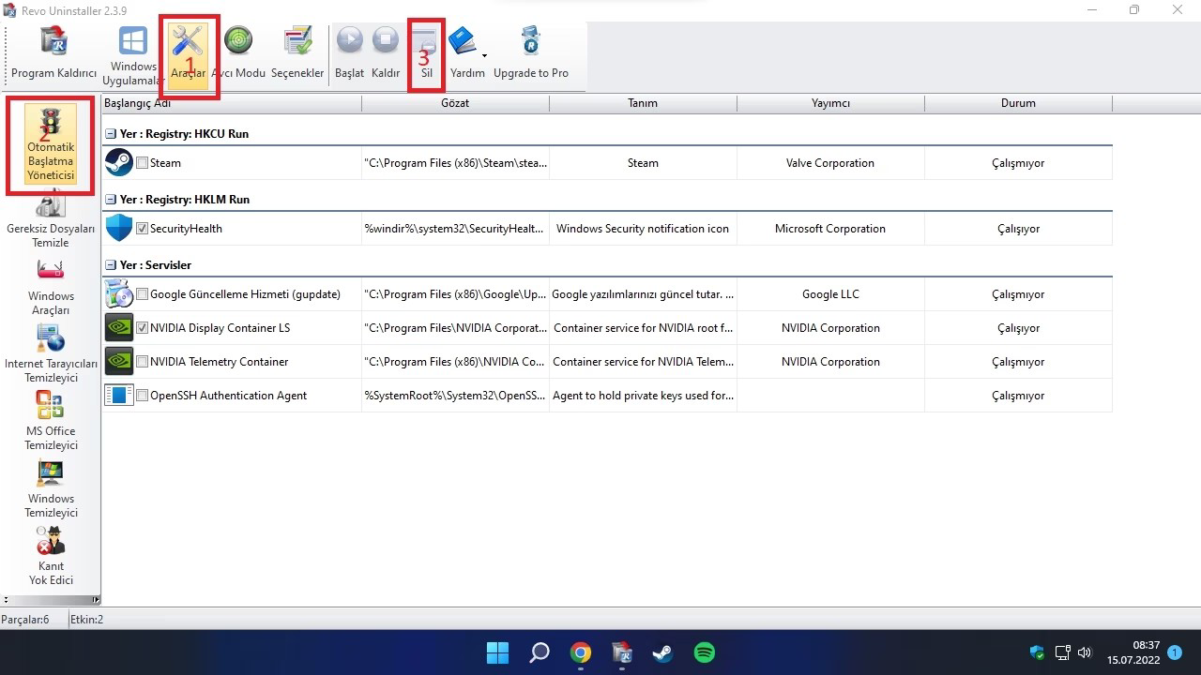Select the NVIDIA Telemetry Container name
The image size is (1201, 675).
click(219, 362)
